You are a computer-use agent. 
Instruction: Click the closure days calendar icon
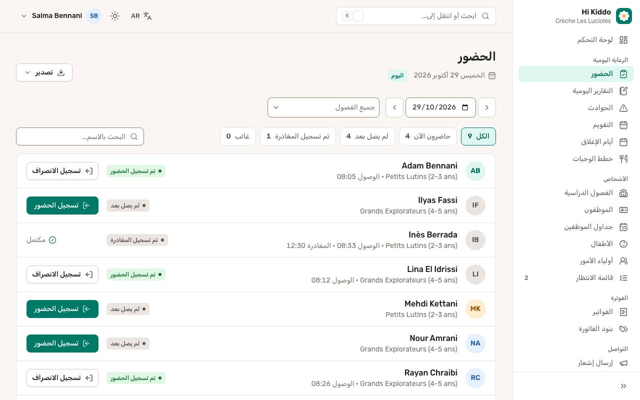click(623, 142)
